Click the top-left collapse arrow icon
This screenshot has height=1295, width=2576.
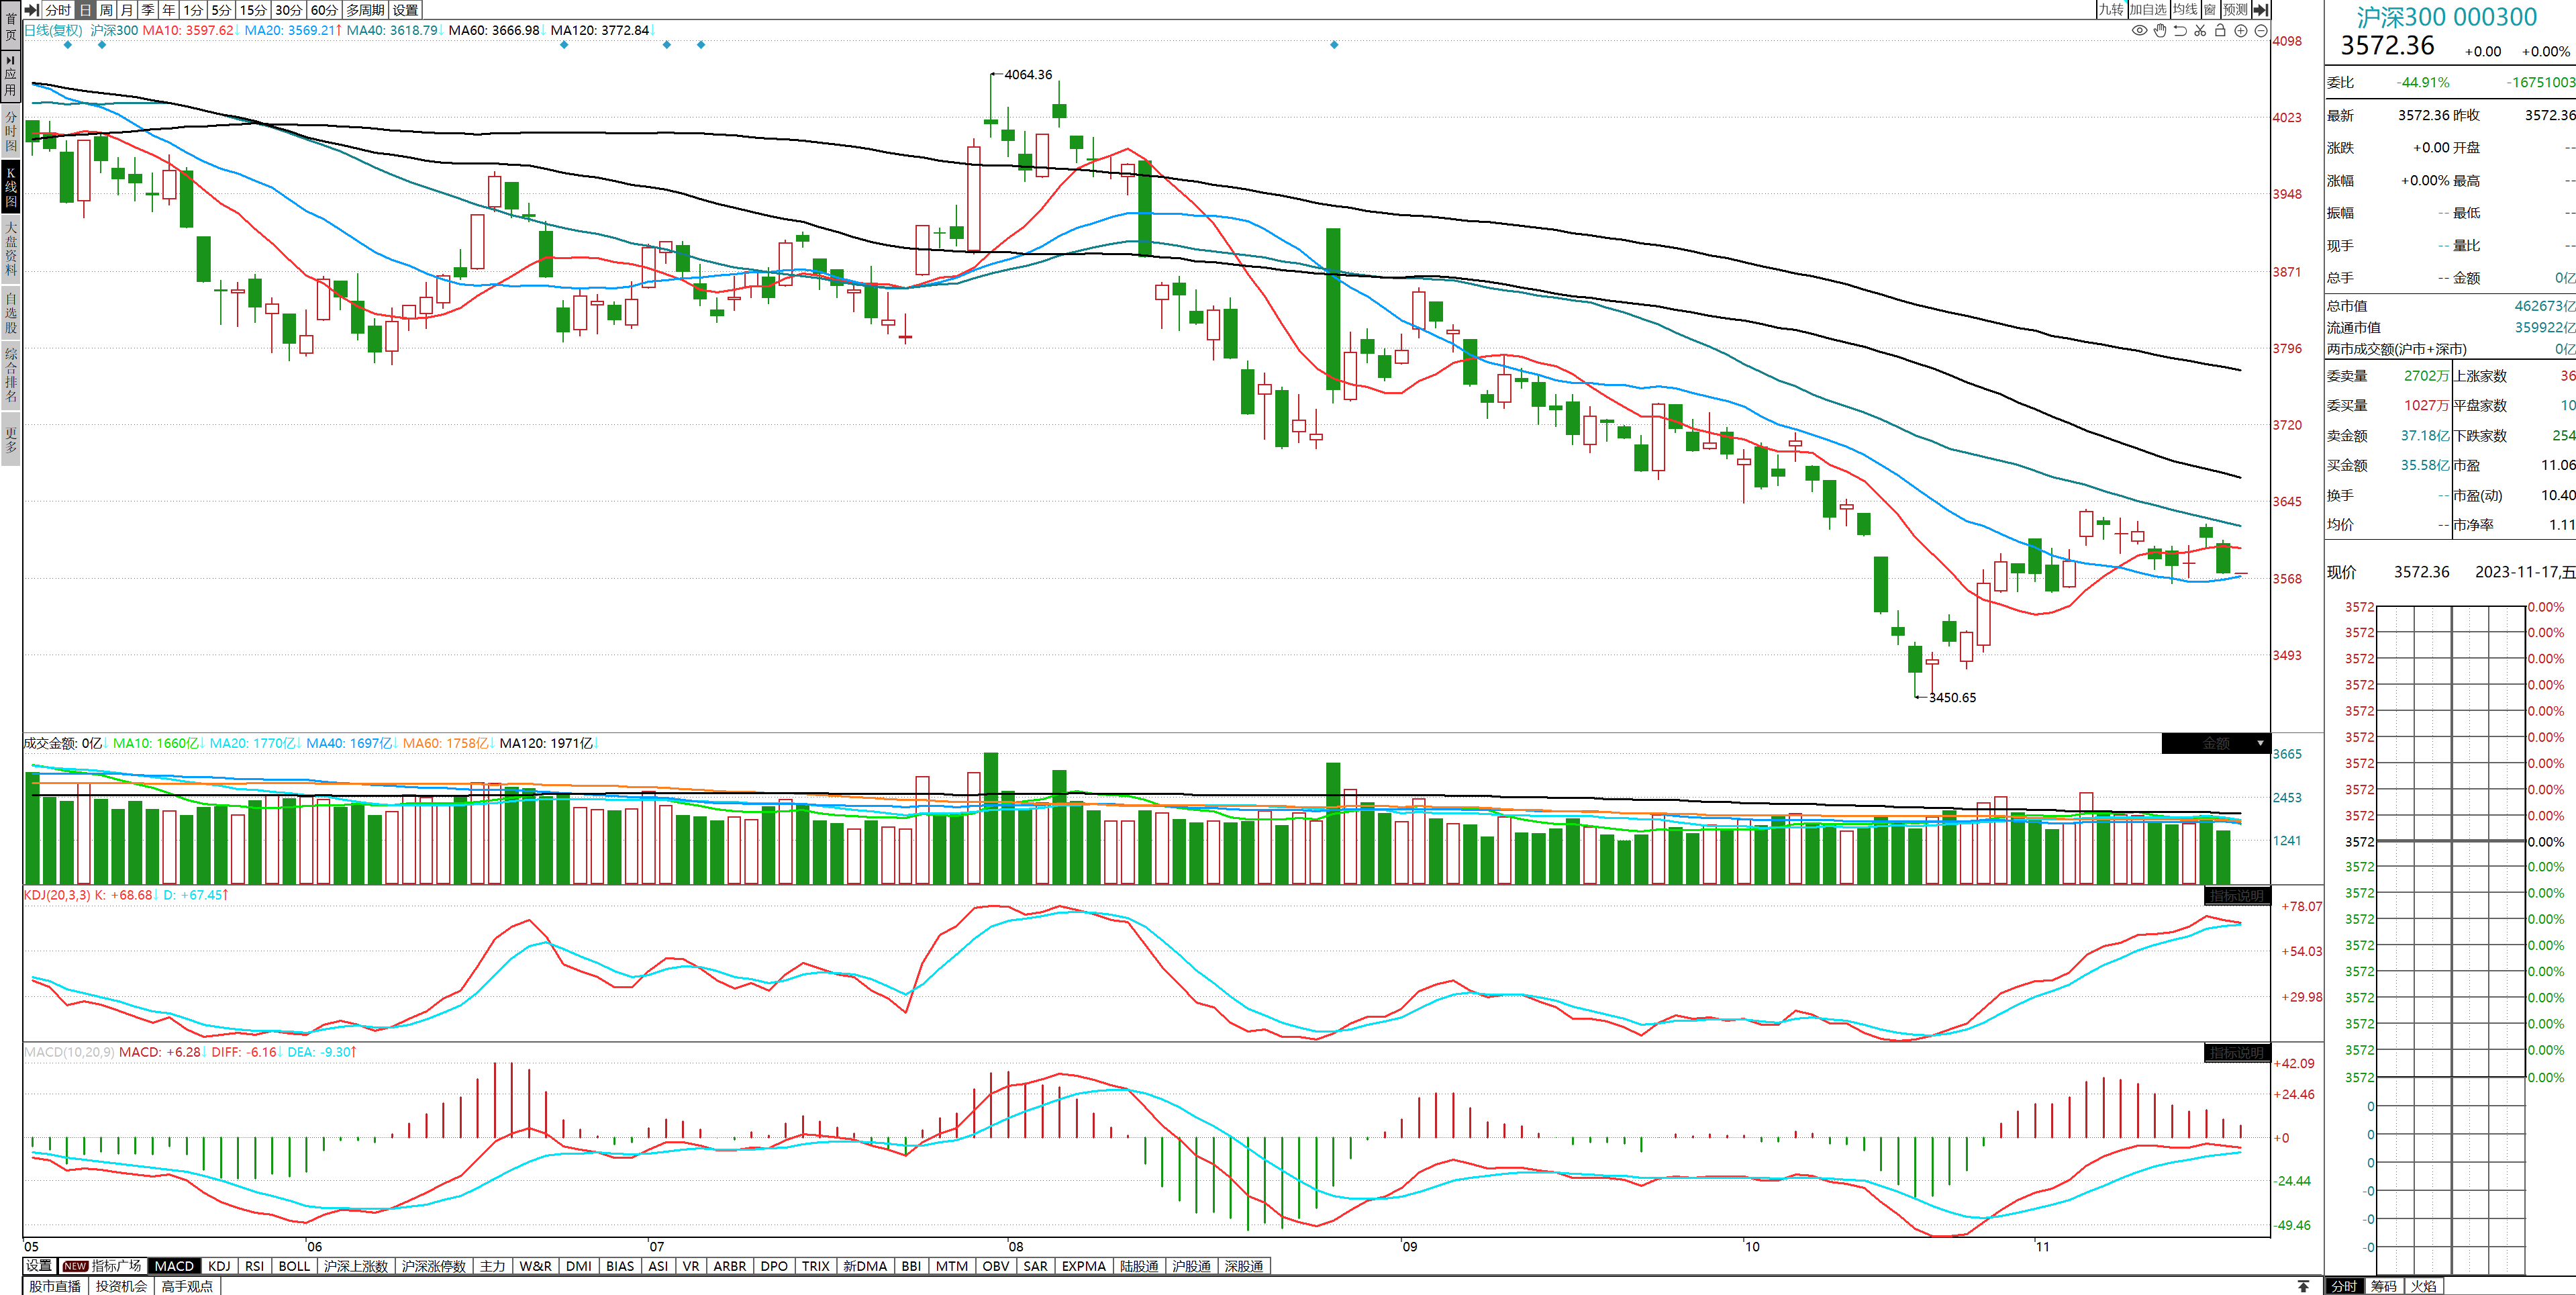point(32,10)
